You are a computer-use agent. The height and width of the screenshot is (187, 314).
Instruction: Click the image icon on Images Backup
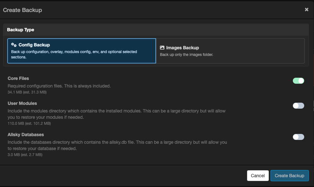[x=162, y=48]
